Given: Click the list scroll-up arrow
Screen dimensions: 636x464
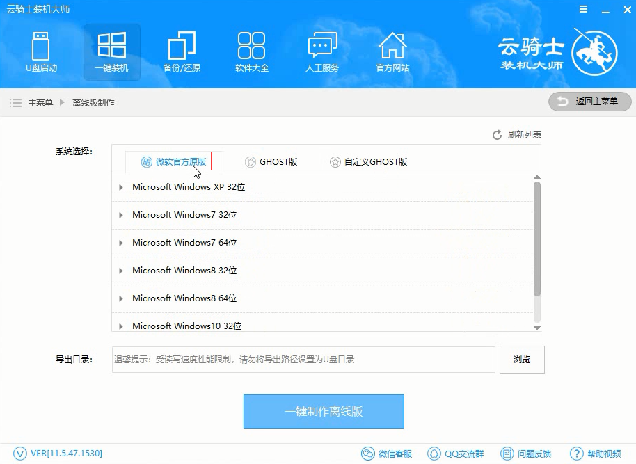Looking at the screenshot, I should pos(537,177).
